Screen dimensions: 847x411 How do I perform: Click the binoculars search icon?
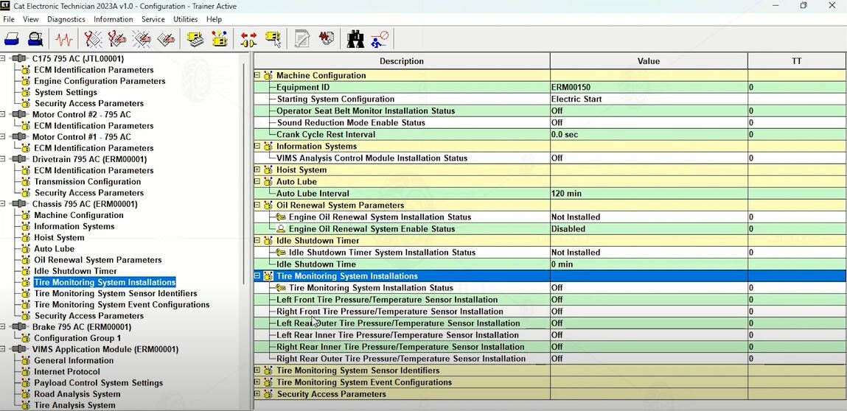tap(355, 39)
